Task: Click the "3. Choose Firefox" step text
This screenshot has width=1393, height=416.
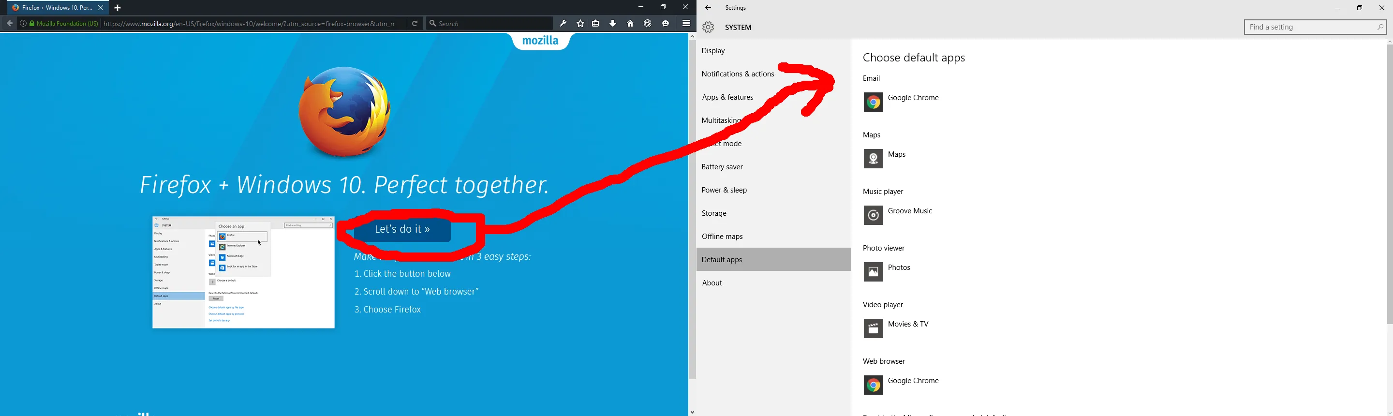Action: click(388, 310)
